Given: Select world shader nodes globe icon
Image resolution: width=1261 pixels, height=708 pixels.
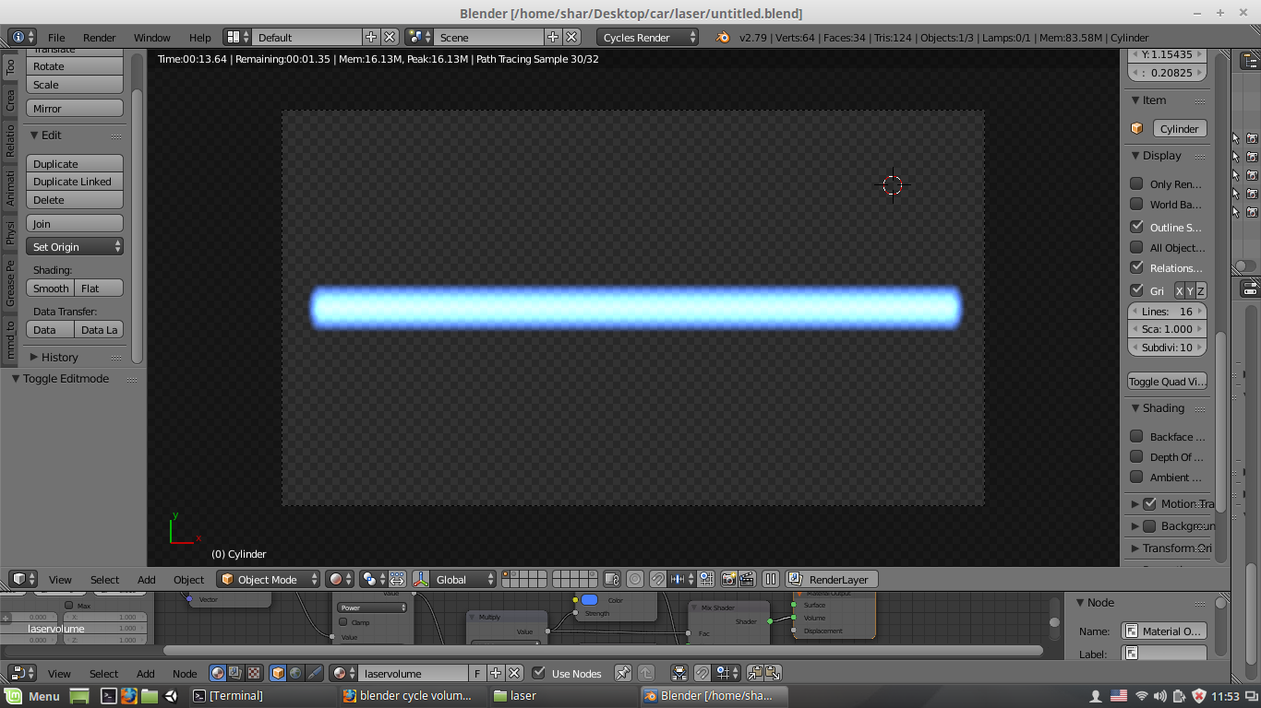Looking at the screenshot, I should 295,673.
